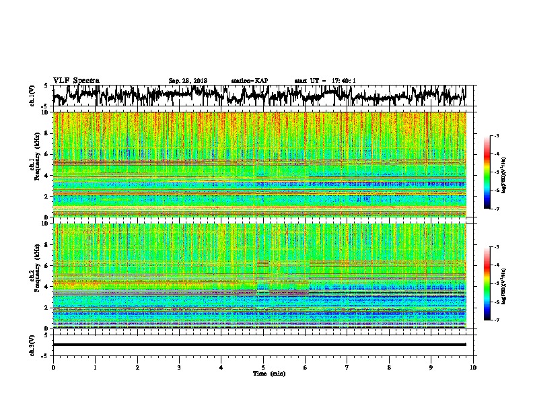Click the ch.3 flat voltage trace line
Screen dimensions: 533x412
tap(260, 345)
